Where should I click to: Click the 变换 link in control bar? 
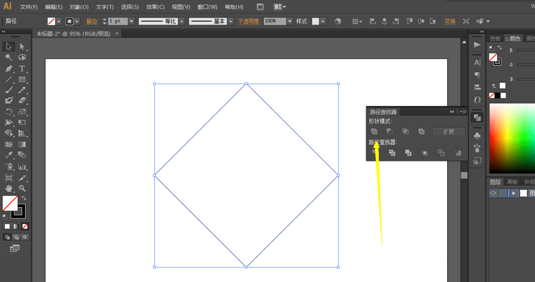click(450, 21)
